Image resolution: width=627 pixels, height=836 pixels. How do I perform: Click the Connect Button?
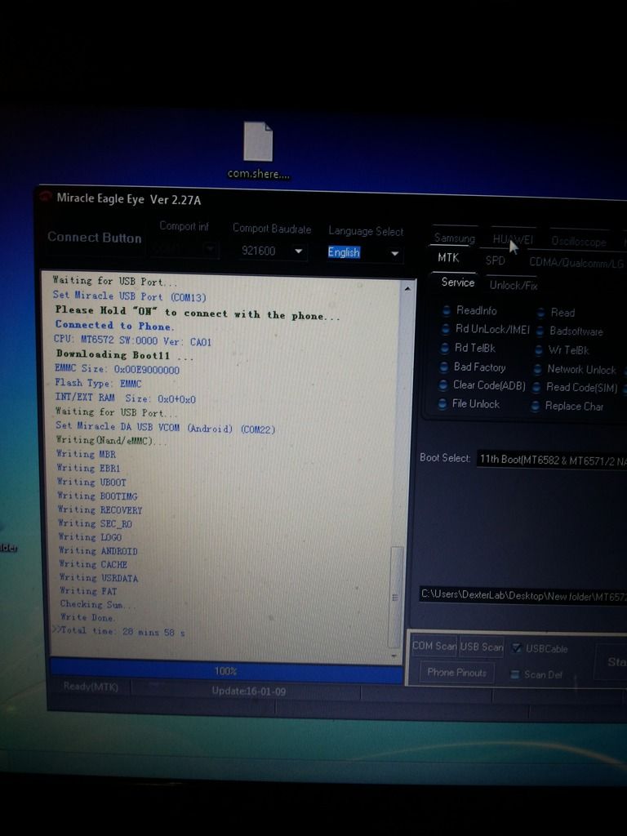pyautogui.click(x=95, y=238)
